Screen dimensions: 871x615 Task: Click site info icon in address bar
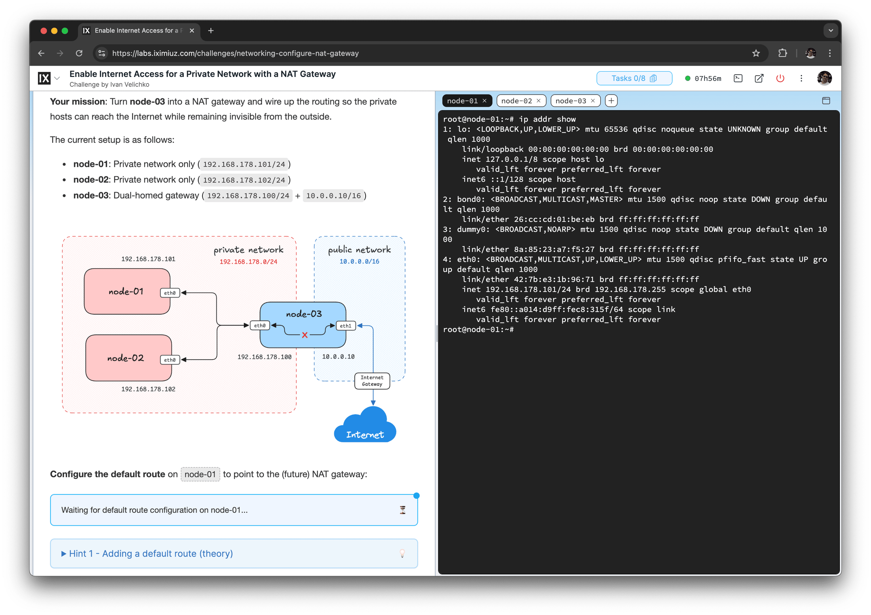tap(102, 53)
